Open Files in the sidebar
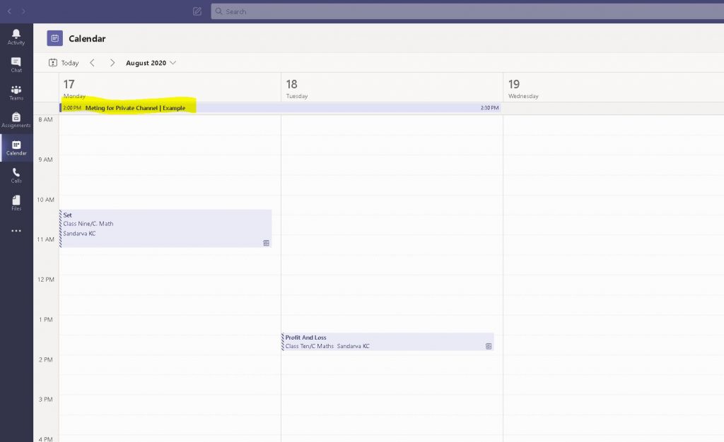 [x=16, y=203]
